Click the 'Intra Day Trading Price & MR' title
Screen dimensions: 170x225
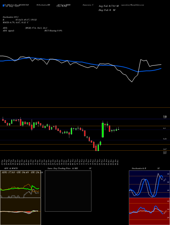tap(63, 168)
